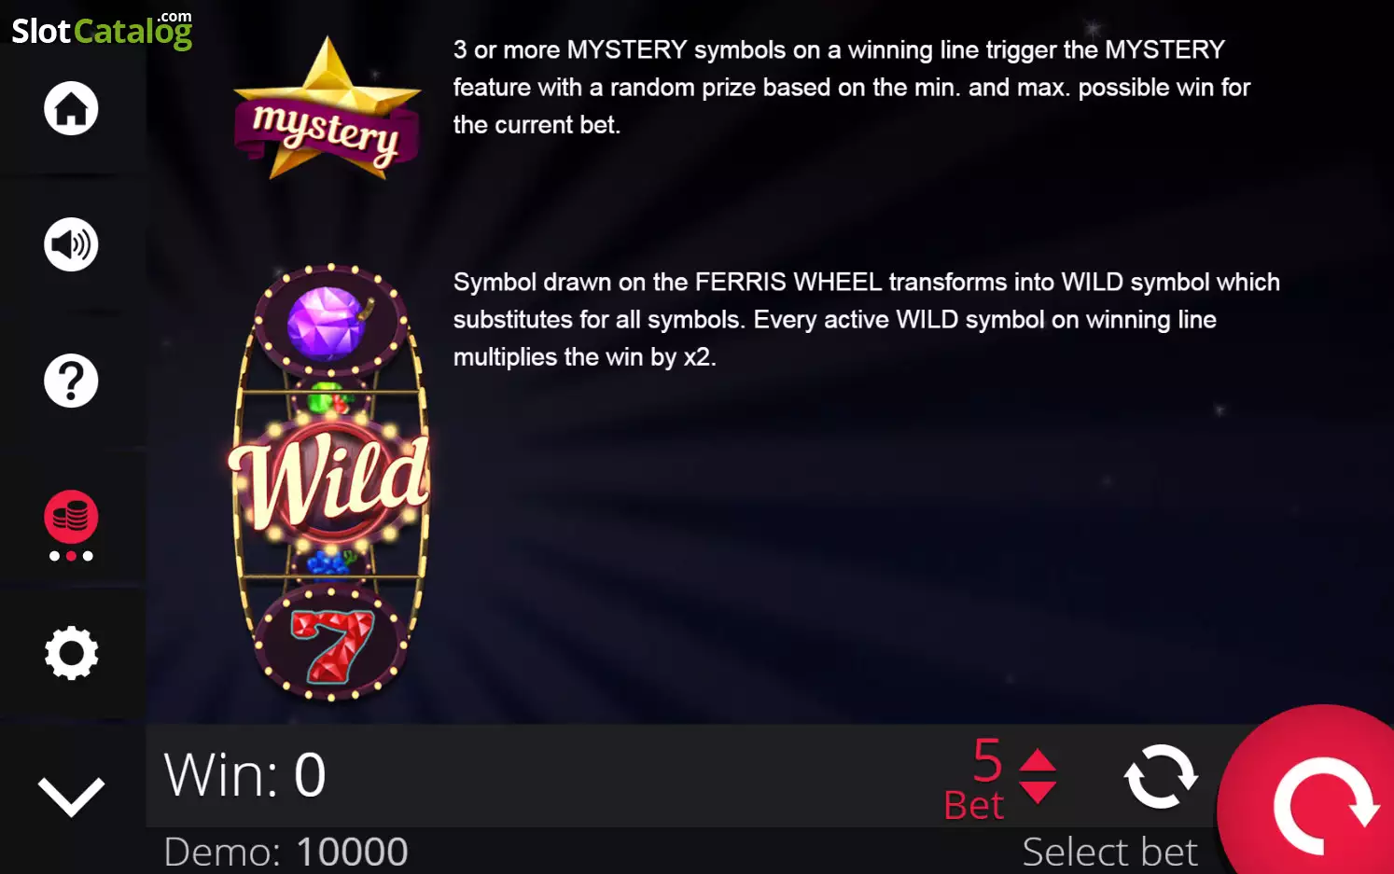Increase the bet with the up arrow
1394x874 pixels.
(1038, 759)
